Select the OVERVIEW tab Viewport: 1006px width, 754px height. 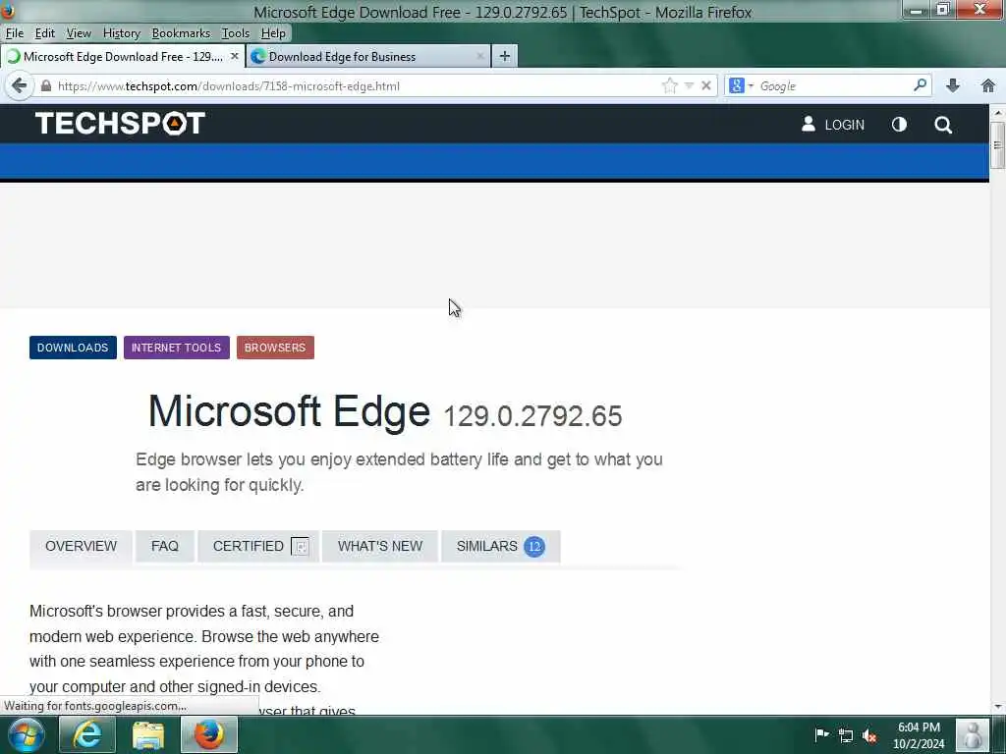click(81, 546)
